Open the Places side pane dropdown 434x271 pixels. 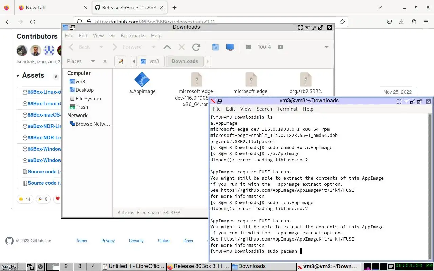[93, 61]
